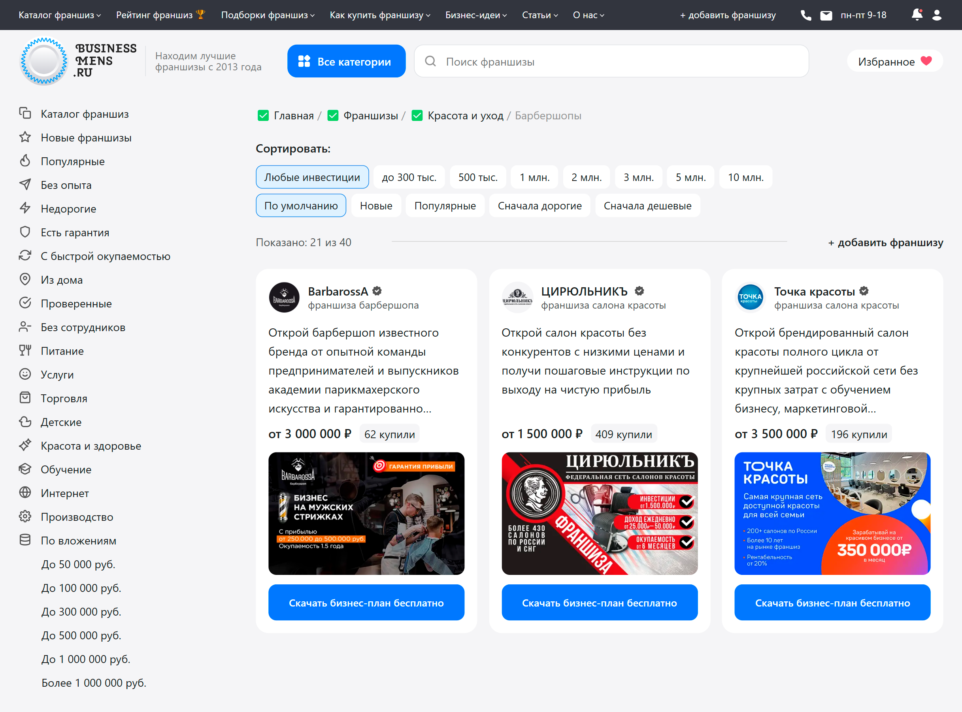Open Красота и здоровье sidebar category

pos(91,446)
